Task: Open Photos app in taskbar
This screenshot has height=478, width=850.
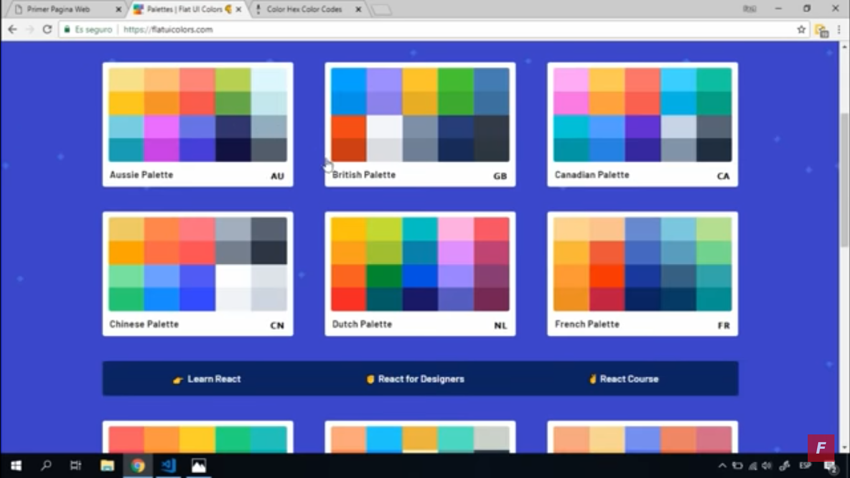Action: [198, 466]
